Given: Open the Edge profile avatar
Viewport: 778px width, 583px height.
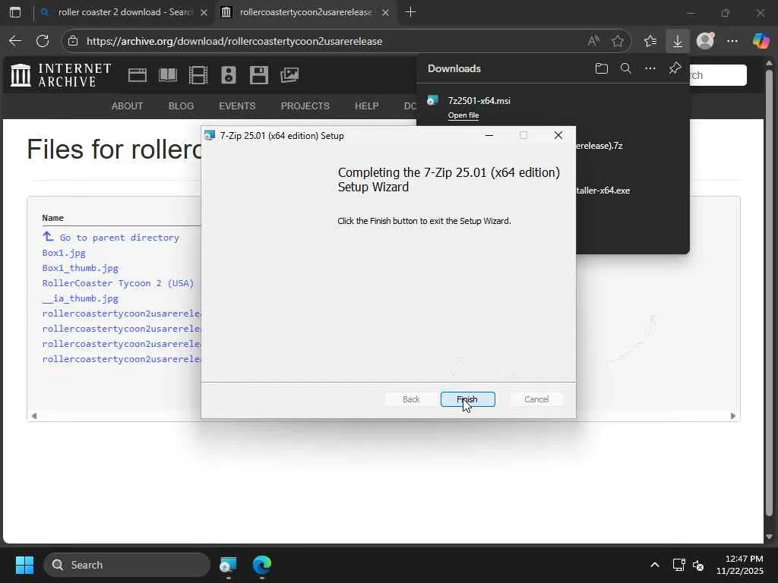Looking at the screenshot, I should (x=705, y=41).
